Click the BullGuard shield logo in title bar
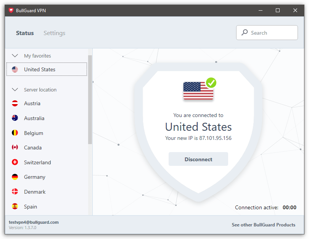The image size is (309, 239). click(11, 10)
